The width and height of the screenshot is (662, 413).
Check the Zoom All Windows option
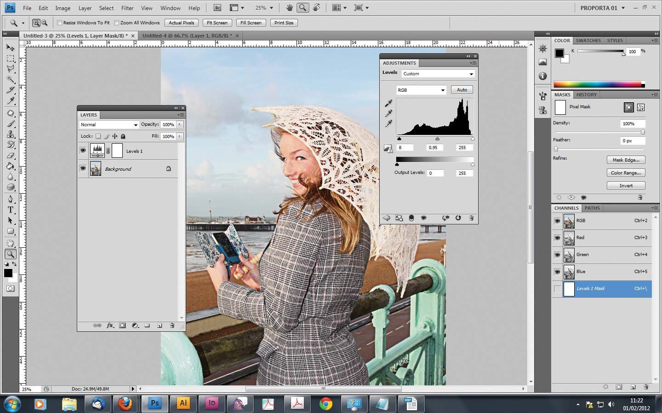click(117, 22)
